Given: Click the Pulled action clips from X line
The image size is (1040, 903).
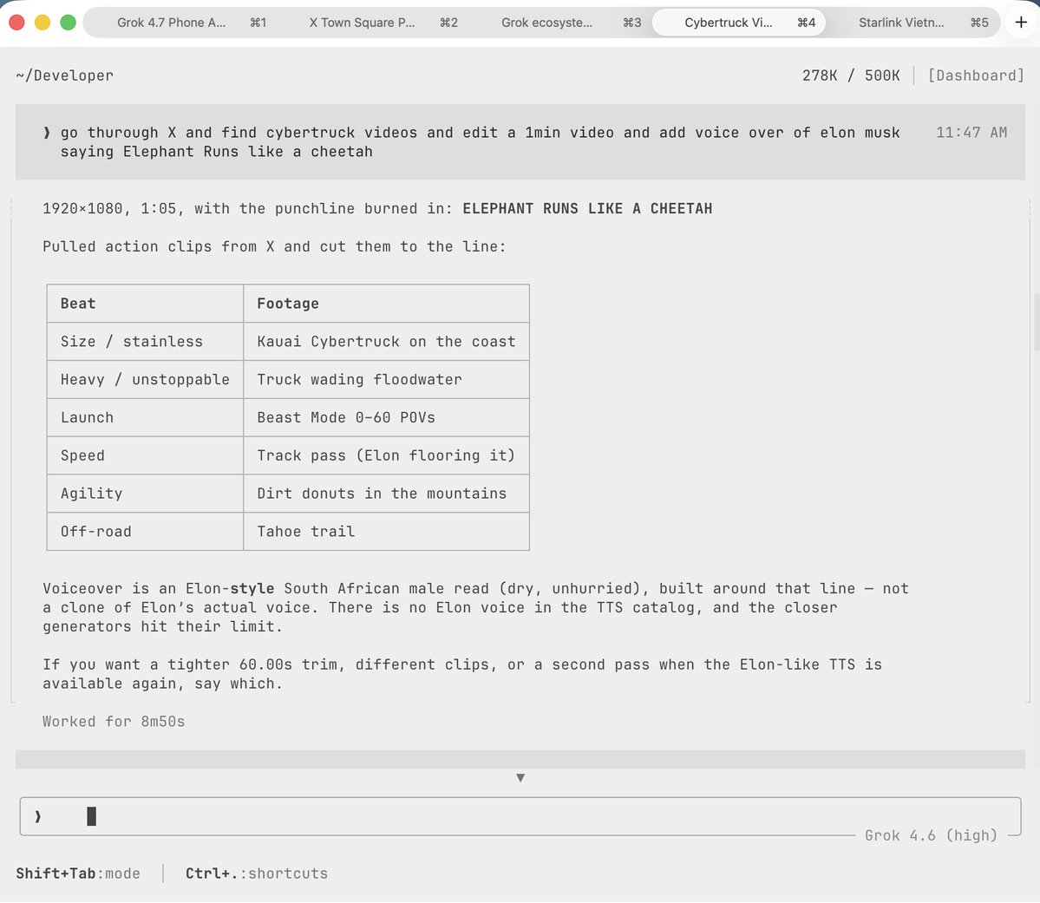Looking at the screenshot, I should coord(274,247).
